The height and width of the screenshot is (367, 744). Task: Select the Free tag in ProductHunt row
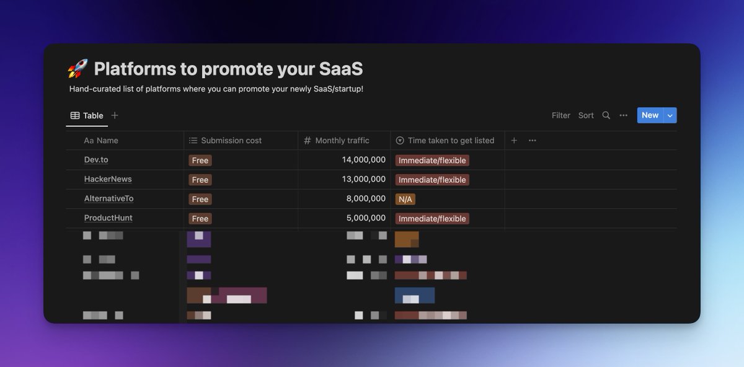pyautogui.click(x=200, y=219)
